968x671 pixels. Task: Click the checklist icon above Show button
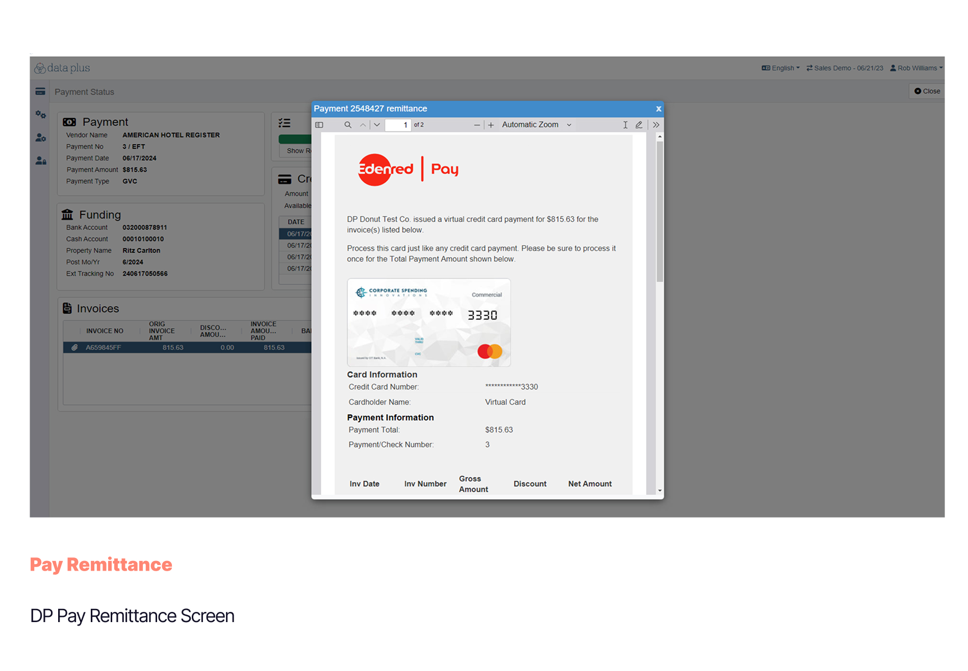coord(285,123)
